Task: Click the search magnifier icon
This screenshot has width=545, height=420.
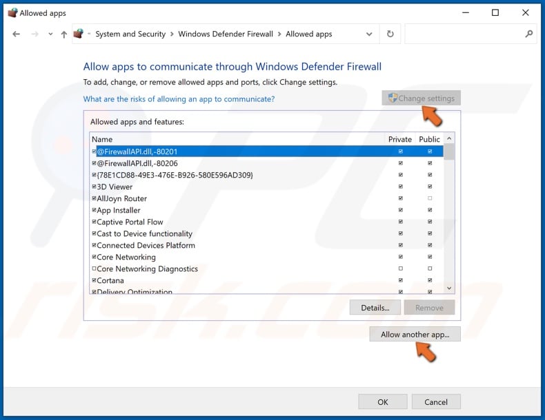Action: pos(528,34)
